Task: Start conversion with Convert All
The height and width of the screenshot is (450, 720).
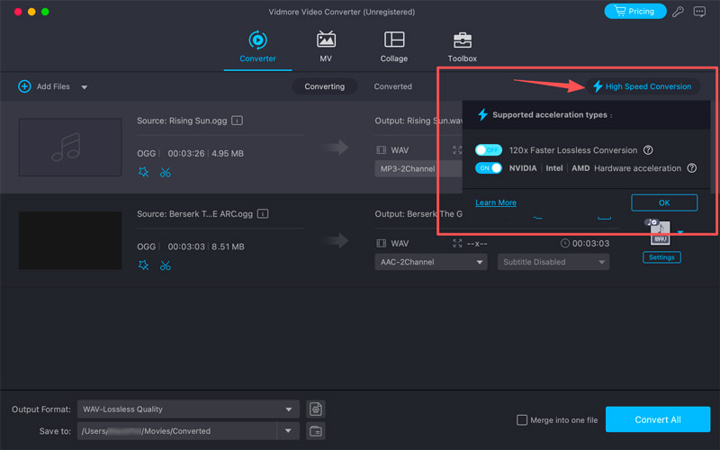Action: (x=658, y=419)
